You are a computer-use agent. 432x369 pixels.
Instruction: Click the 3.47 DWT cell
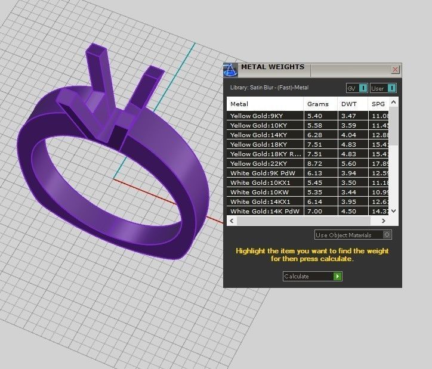point(353,116)
